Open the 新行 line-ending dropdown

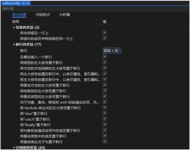tap(120, 51)
